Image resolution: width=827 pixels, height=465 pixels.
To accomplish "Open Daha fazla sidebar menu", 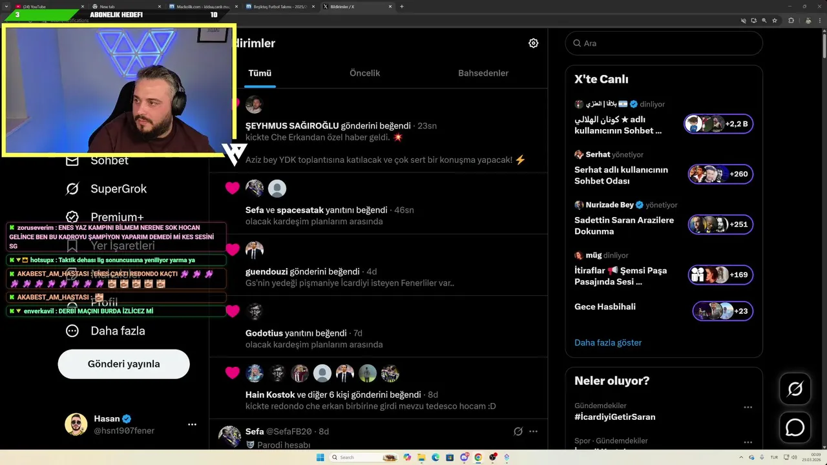I will tap(105, 331).
